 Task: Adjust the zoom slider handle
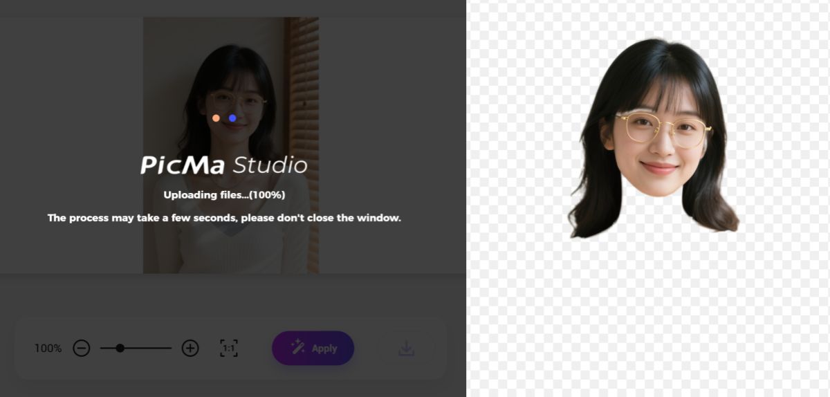coord(120,349)
